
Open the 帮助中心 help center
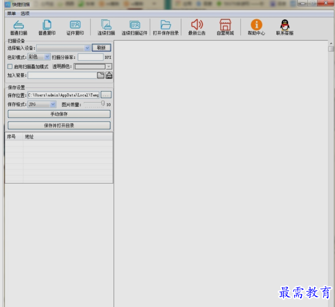point(256,27)
